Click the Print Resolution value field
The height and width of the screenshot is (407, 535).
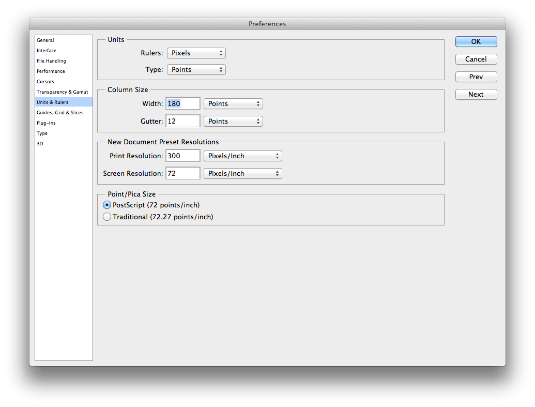(x=183, y=156)
